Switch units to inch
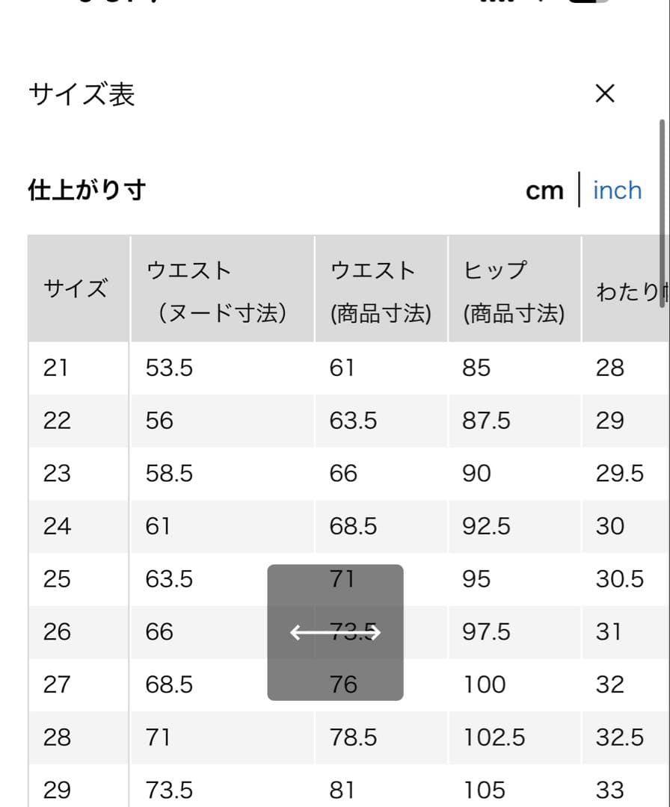670x807 pixels. [x=618, y=191]
